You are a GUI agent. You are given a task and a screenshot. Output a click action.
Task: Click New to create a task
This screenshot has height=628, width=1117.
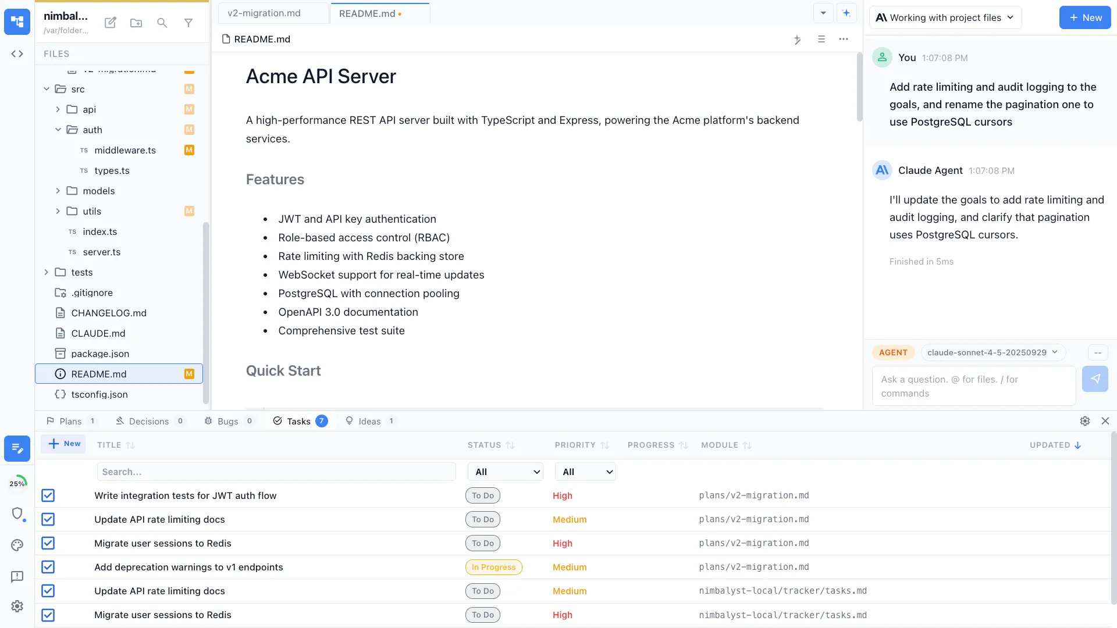64,444
